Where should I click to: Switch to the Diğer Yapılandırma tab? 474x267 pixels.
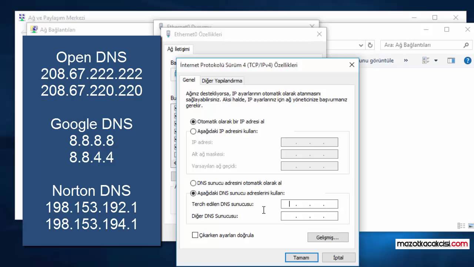coord(221,80)
